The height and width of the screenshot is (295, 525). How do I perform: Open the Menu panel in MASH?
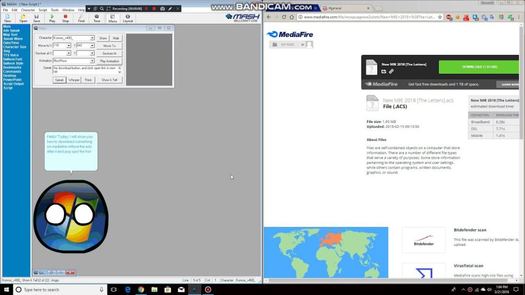[x=112, y=18]
